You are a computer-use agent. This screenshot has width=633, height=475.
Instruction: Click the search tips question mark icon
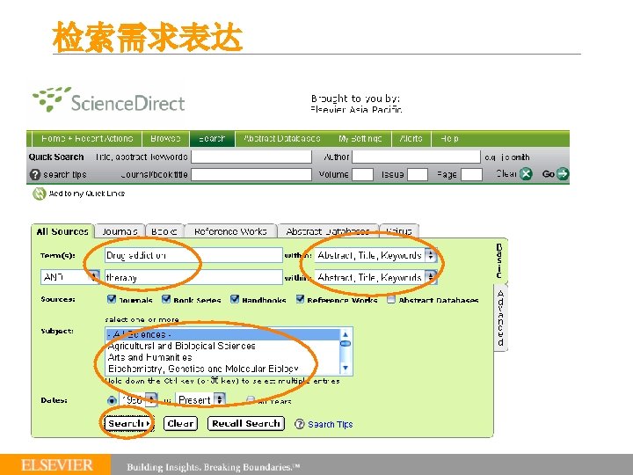(x=35, y=174)
